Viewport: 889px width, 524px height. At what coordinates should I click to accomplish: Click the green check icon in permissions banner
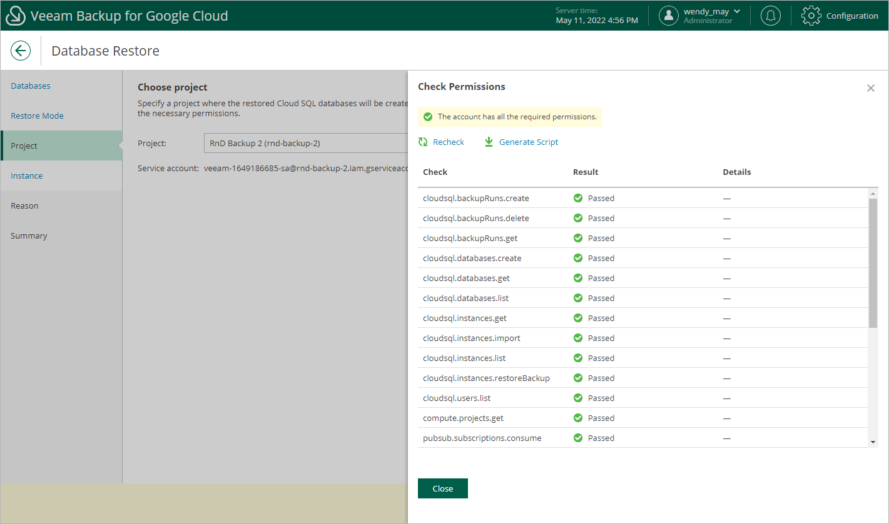coord(428,117)
